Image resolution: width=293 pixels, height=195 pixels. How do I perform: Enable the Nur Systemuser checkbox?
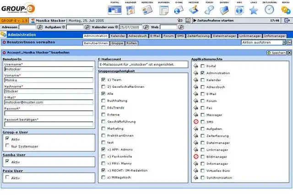(x=7, y=145)
